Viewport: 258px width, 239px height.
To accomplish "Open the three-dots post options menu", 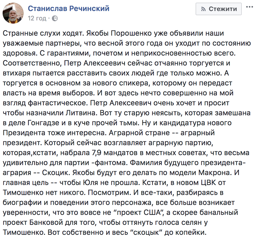I will [249, 7].
